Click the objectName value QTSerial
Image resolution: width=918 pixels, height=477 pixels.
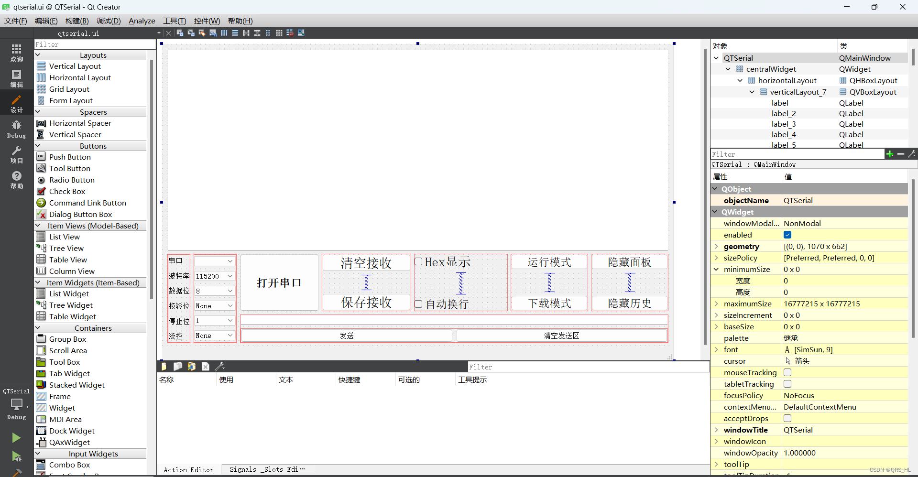coord(844,200)
